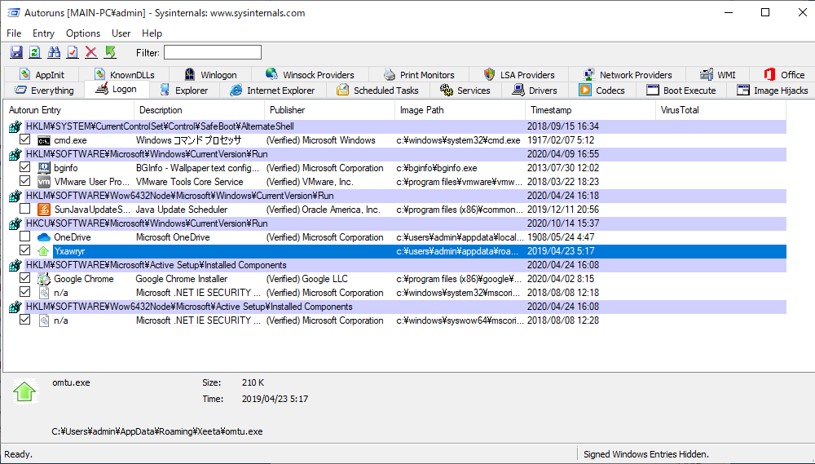
Task: Uncheck n/a entry under HKLM Active Setup
Action: (24, 292)
